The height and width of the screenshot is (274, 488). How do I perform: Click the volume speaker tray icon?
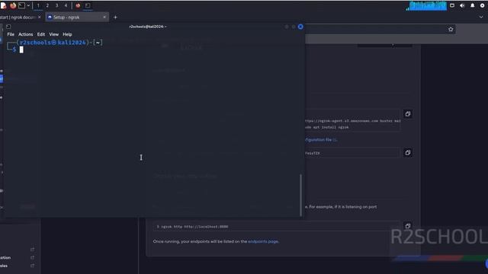click(x=462, y=5)
